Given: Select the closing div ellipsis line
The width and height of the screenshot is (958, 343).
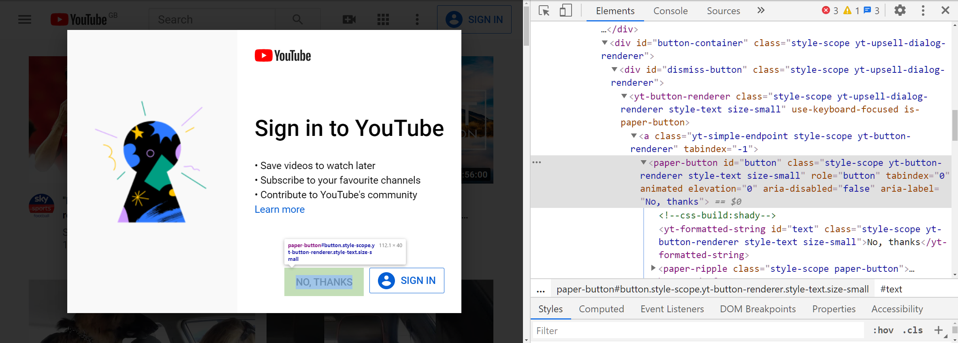Looking at the screenshot, I should 619,29.
